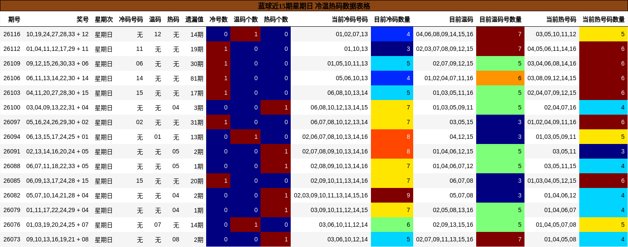Screen dimensions: 628x247
Task: Click warm numbers 01,02,04,07,11,16
Action: pos(449,78)
